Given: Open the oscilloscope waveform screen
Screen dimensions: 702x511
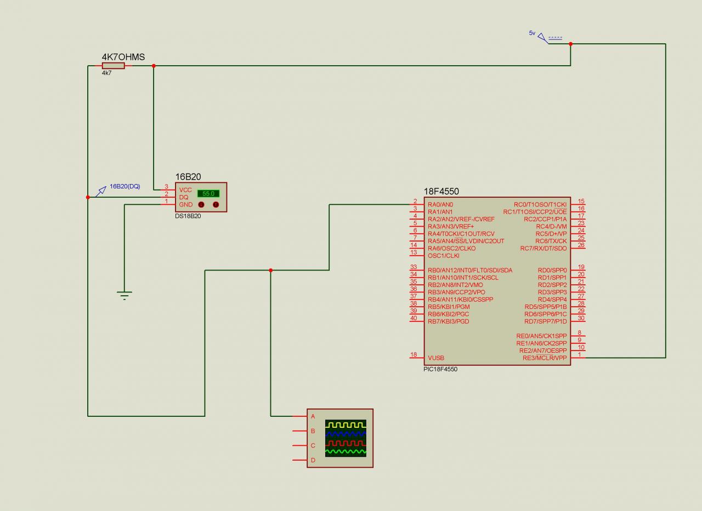Looking at the screenshot, I should pyautogui.click(x=346, y=438).
